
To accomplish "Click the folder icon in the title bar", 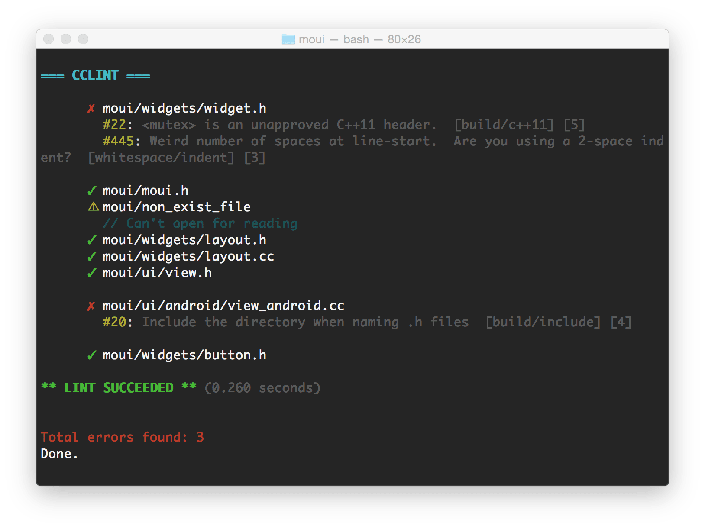I will [288, 39].
